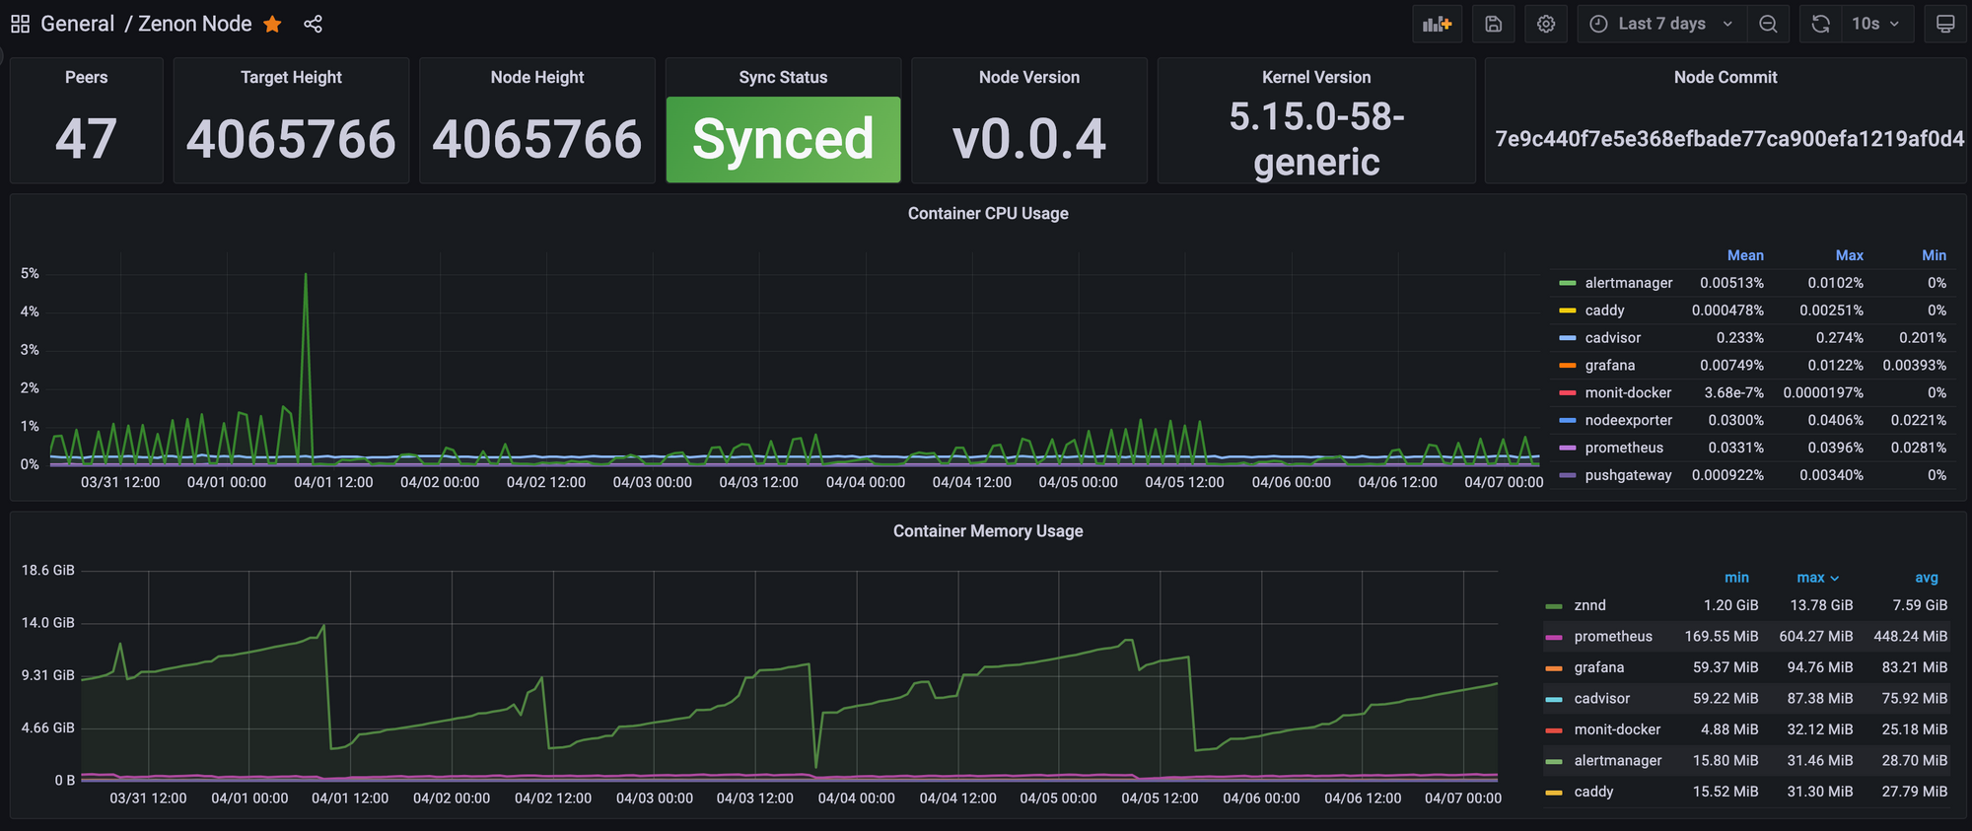The image size is (1972, 831).
Task: Click the 5% spike in CPU chart
Action: (x=306, y=275)
